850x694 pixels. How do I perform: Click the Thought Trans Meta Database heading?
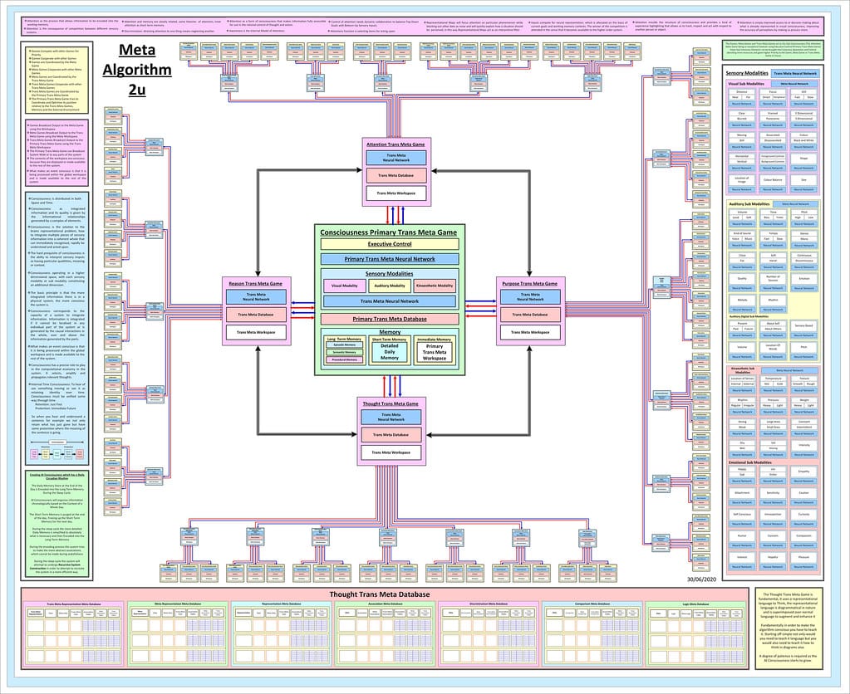click(380, 594)
